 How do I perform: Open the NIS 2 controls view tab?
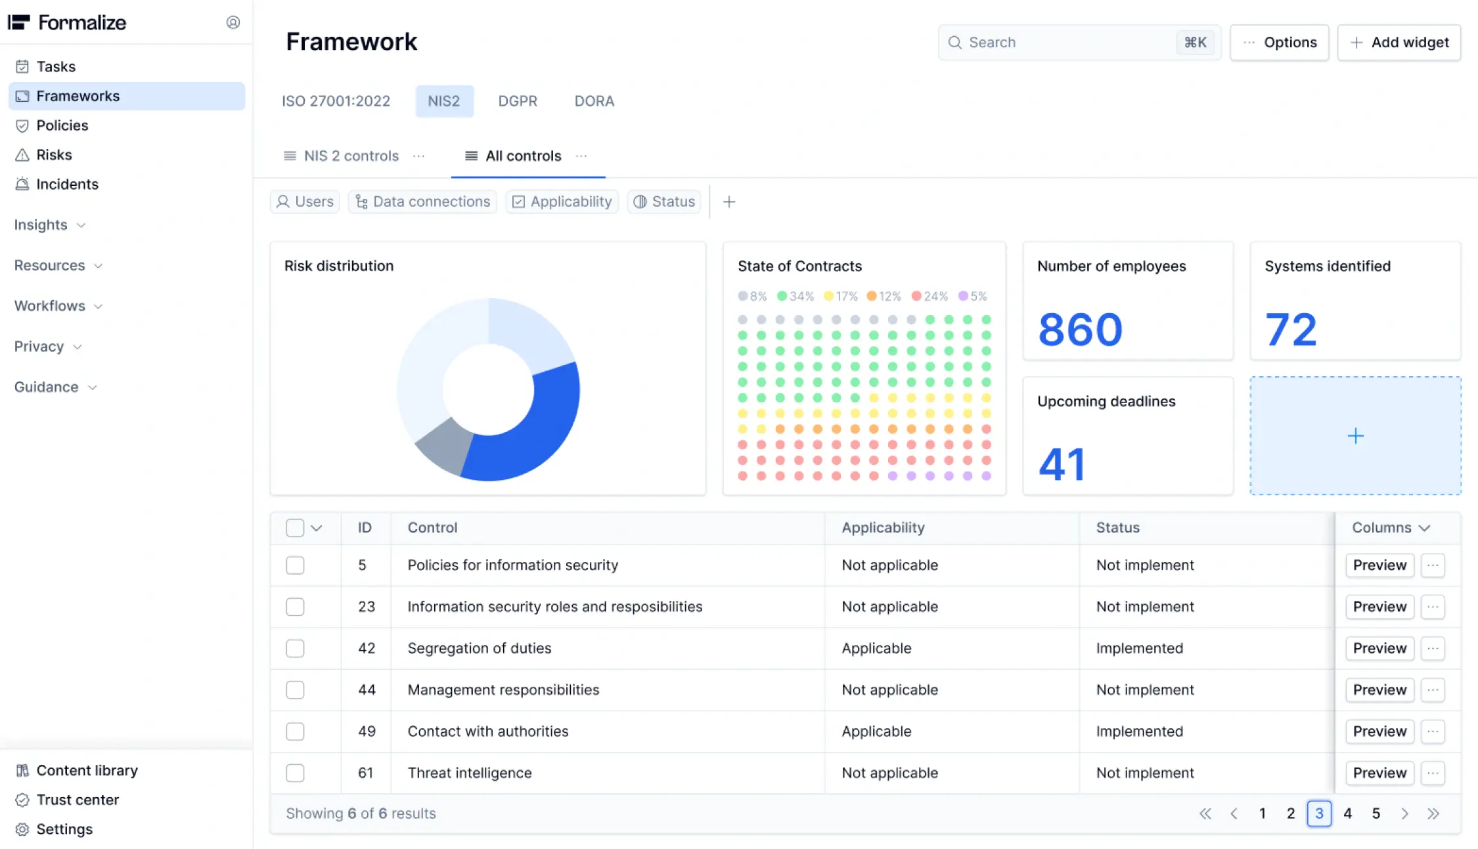coord(342,156)
